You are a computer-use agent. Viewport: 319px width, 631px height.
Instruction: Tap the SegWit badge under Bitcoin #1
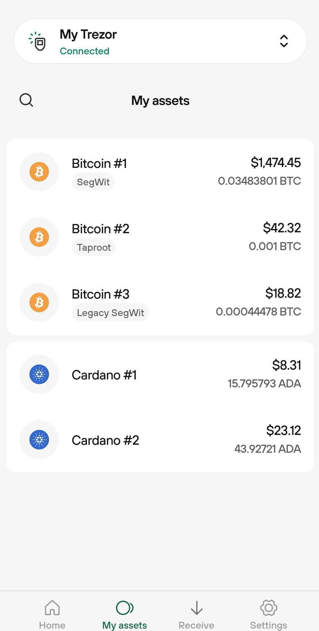[x=93, y=182]
